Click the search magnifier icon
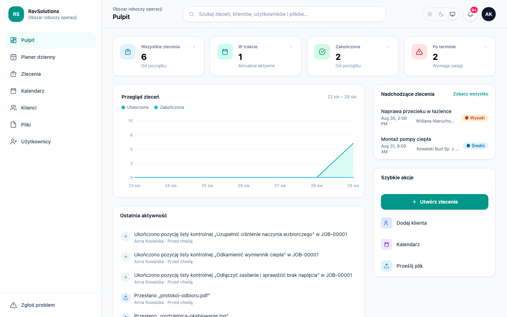 click(x=192, y=14)
